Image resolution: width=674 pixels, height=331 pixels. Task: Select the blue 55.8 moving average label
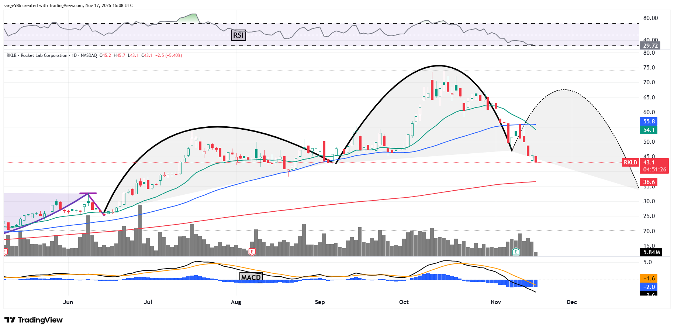(x=649, y=122)
